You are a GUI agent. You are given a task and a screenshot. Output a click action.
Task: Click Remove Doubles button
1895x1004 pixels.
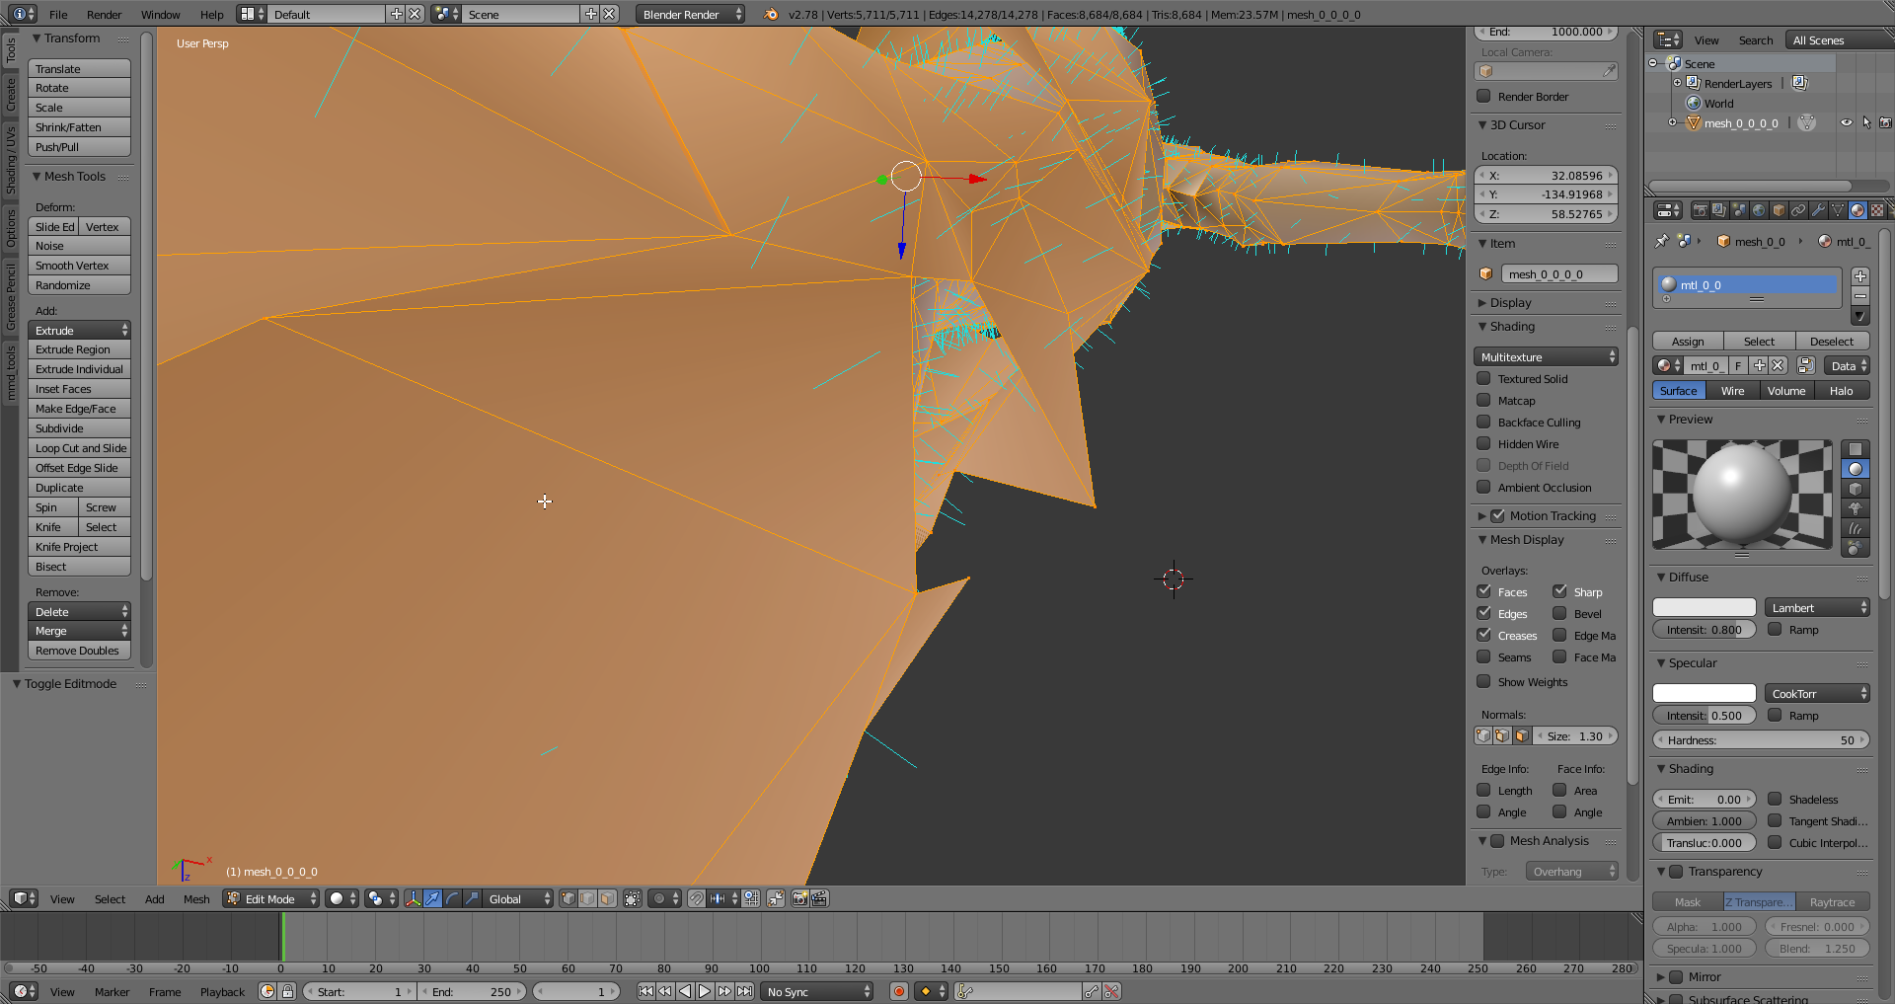pos(79,651)
